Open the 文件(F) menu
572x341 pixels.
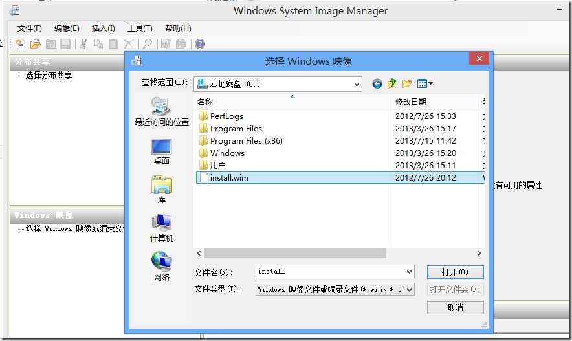pos(30,28)
